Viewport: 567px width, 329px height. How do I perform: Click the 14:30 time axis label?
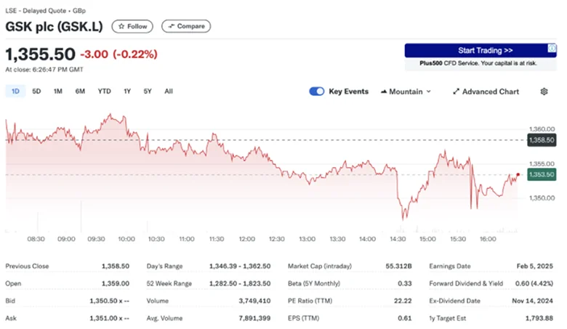(x=398, y=239)
